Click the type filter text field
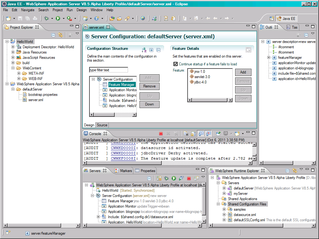319x239 pixels. click(x=108, y=70)
